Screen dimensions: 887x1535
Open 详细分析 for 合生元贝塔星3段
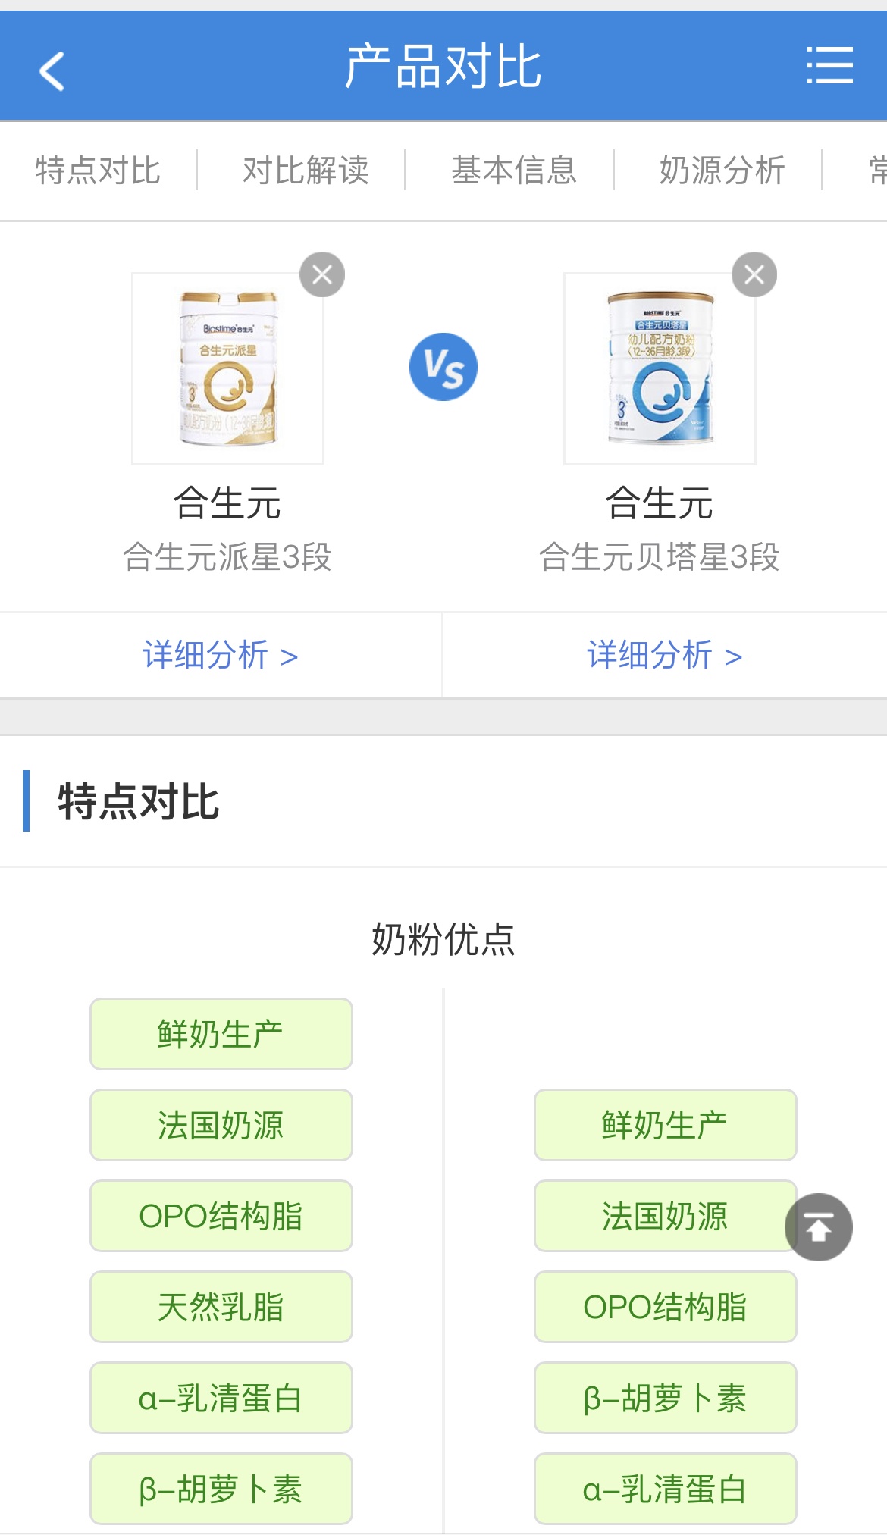point(664,655)
